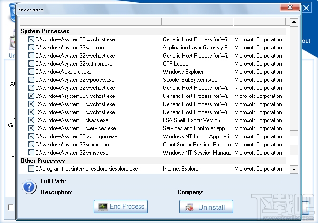Click the scrollbar down arrow
The height and width of the screenshot is (223, 318).
(x=294, y=169)
